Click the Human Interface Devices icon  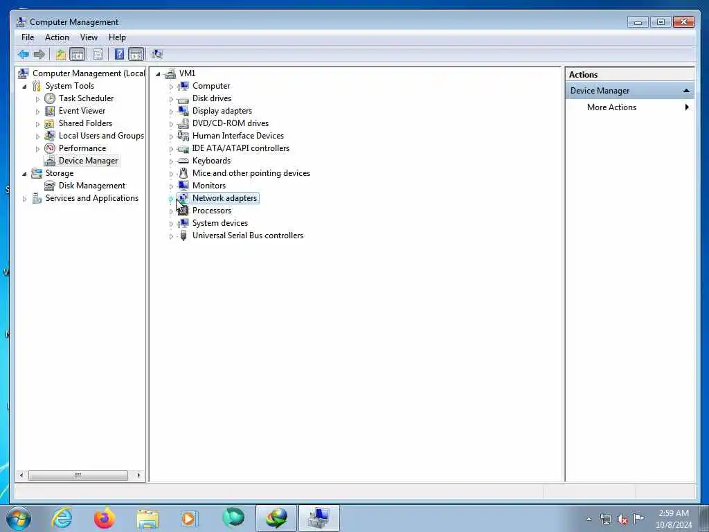pos(183,136)
